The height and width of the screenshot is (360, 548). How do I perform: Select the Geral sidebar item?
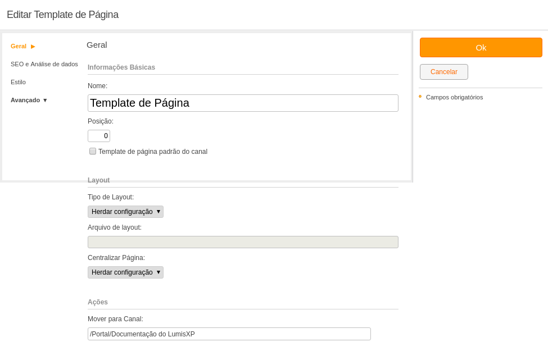pyautogui.click(x=19, y=47)
